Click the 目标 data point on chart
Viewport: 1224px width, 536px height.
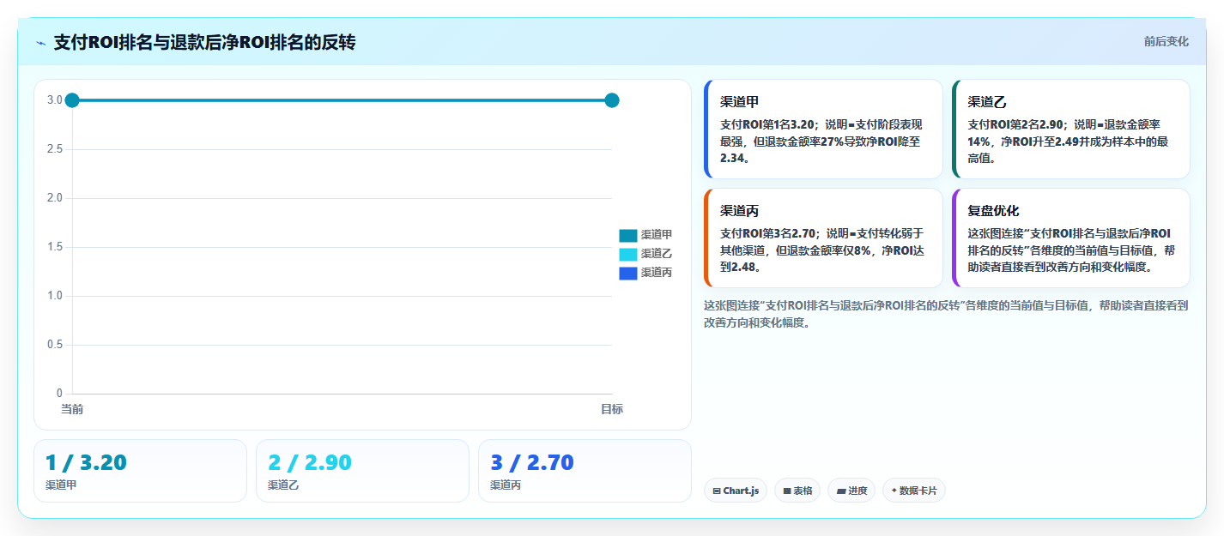click(612, 100)
